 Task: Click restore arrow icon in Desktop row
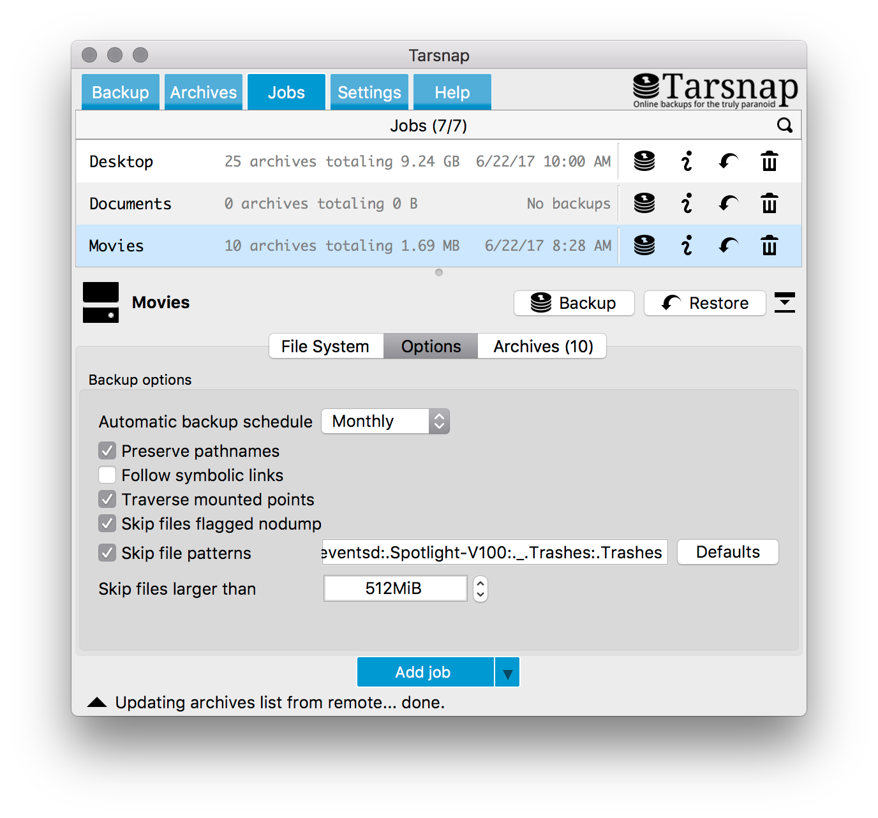tap(728, 161)
